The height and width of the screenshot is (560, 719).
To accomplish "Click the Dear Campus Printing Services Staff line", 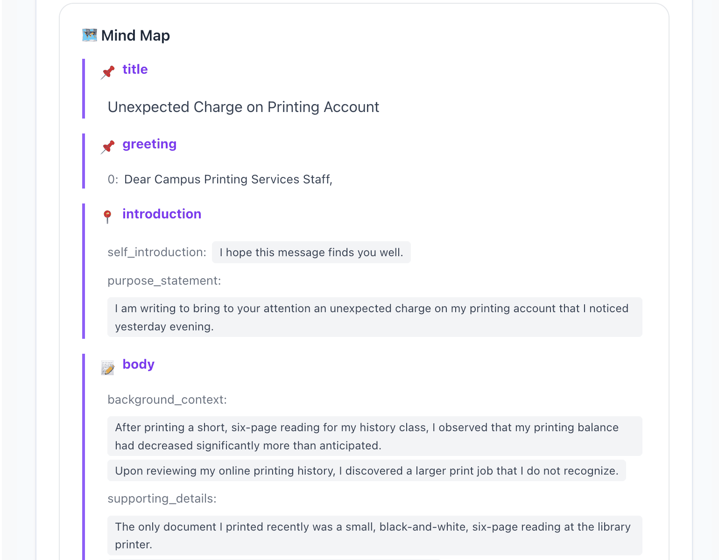I will click(x=228, y=180).
